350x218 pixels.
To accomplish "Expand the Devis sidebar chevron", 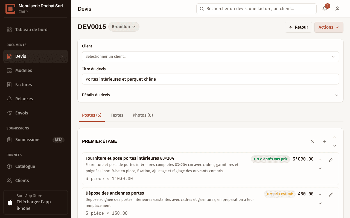I will 62,56.
